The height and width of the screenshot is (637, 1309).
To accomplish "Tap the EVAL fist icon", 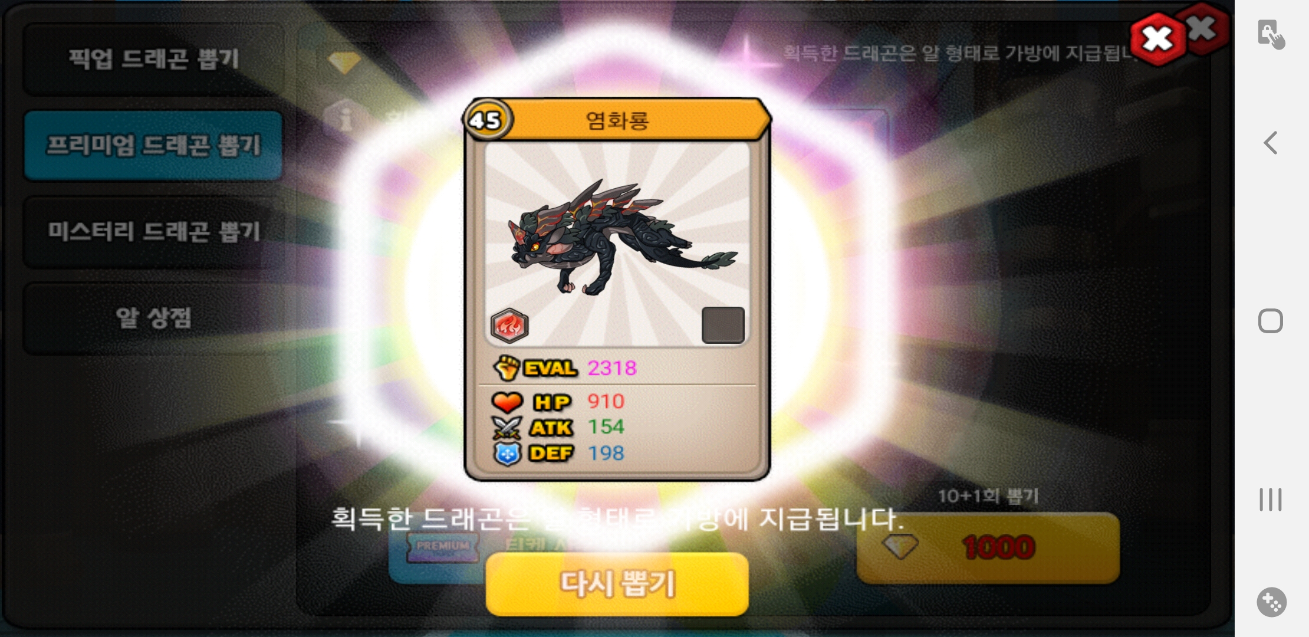I will pos(506,368).
